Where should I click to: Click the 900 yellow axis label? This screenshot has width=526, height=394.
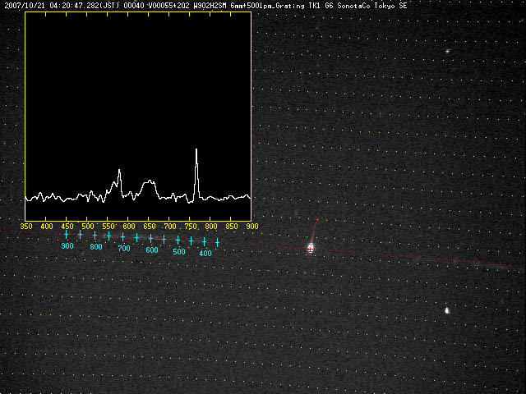[x=252, y=226]
